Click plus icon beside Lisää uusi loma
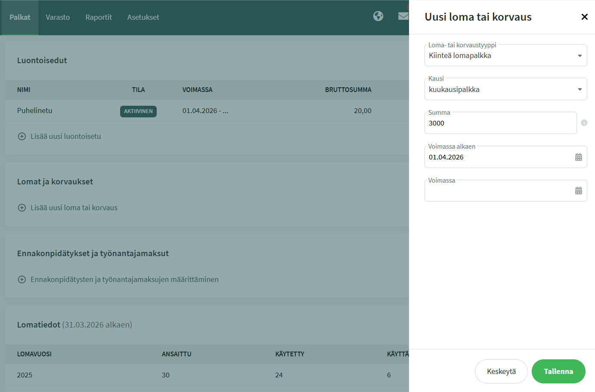The image size is (595, 392). (22, 208)
